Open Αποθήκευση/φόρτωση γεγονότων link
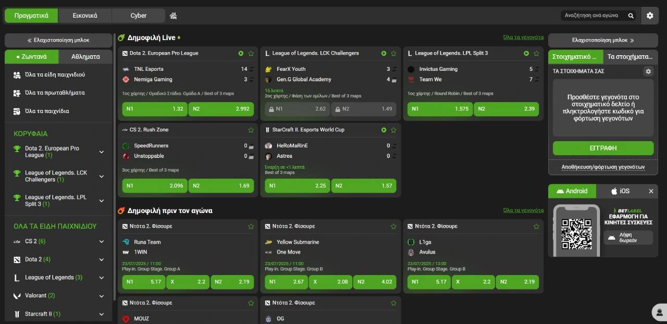The height and width of the screenshot is (324, 667). click(x=603, y=167)
